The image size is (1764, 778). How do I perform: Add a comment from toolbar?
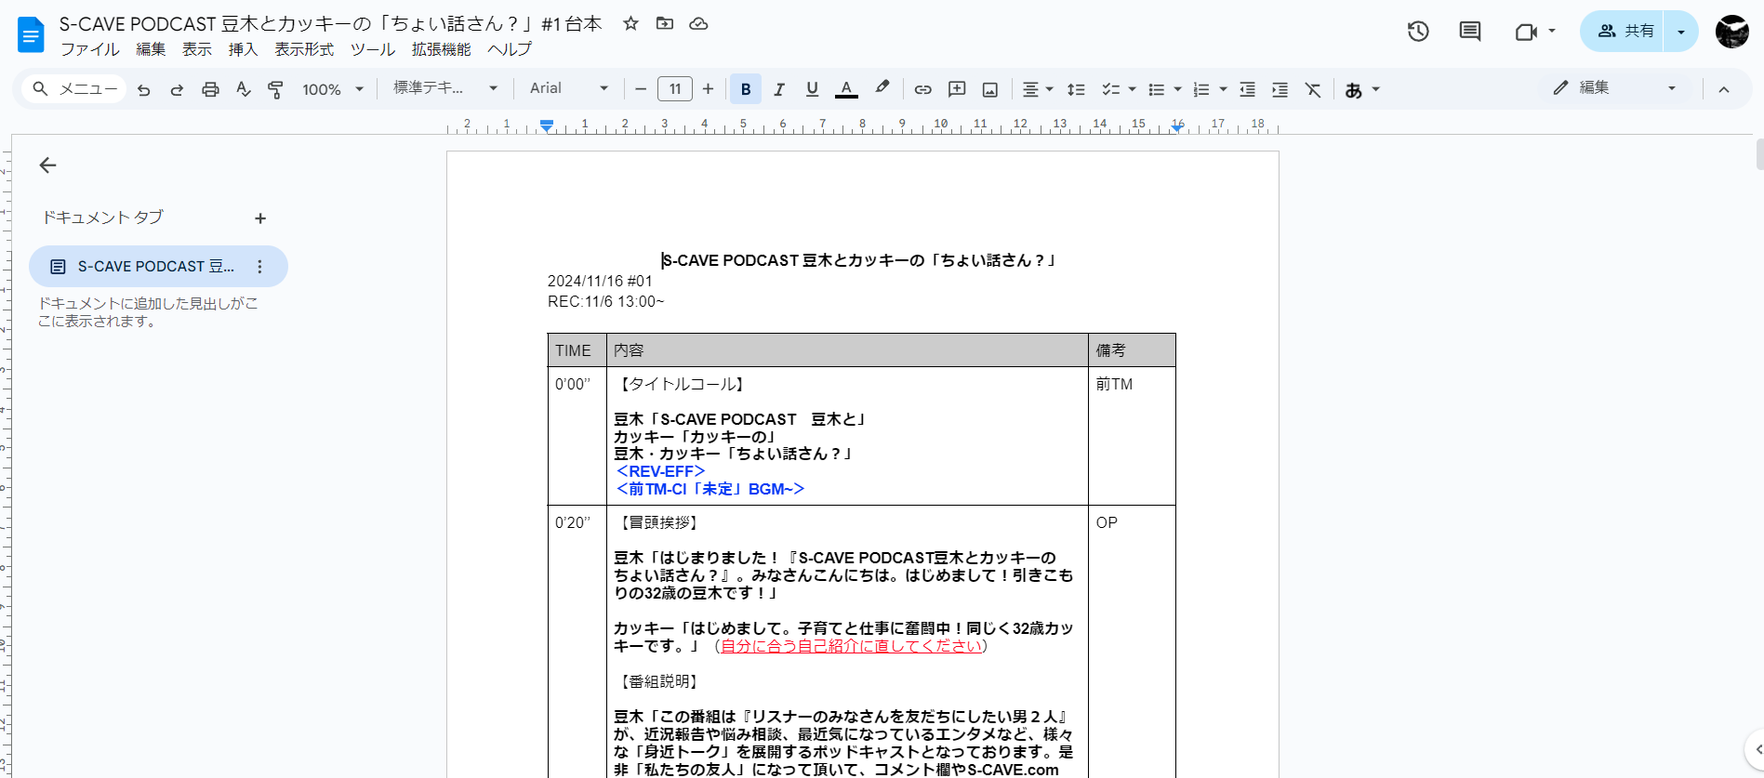956,89
